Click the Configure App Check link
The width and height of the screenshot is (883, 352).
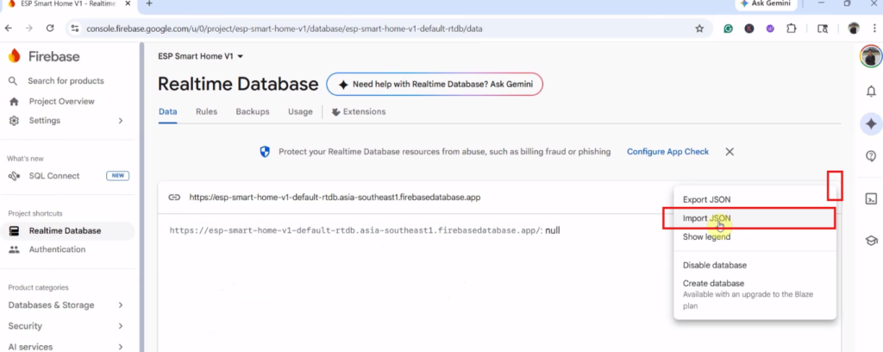coord(668,152)
